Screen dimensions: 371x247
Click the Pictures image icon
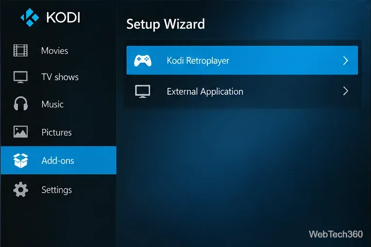[20, 132]
